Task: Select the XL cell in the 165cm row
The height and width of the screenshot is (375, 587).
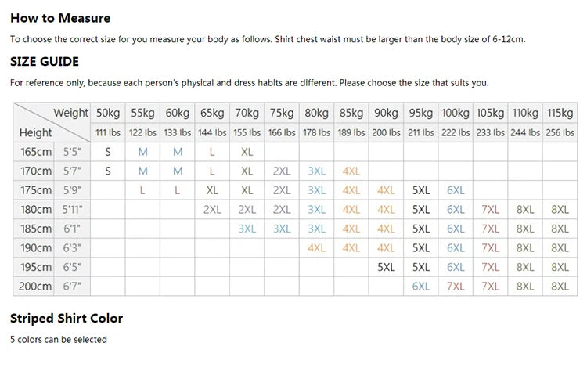Action: (247, 152)
